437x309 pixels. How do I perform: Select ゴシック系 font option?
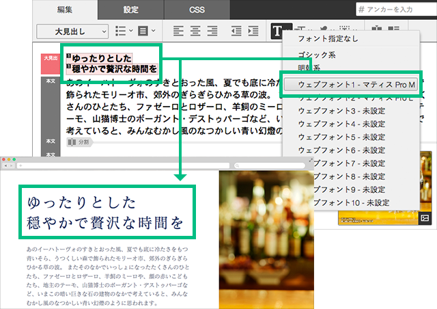(318, 54)
